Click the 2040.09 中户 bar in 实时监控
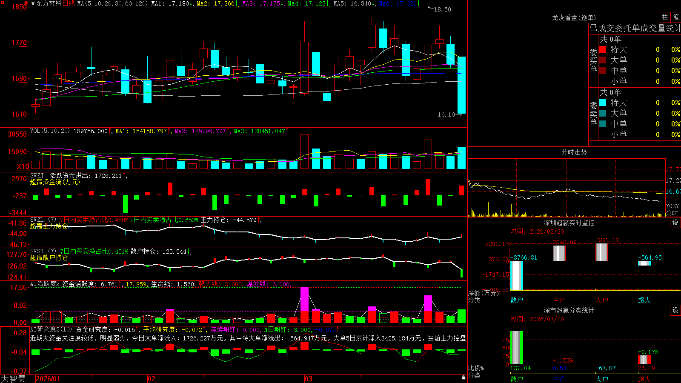The width and height of the screenshot is (681, 383). pos(559,253)
